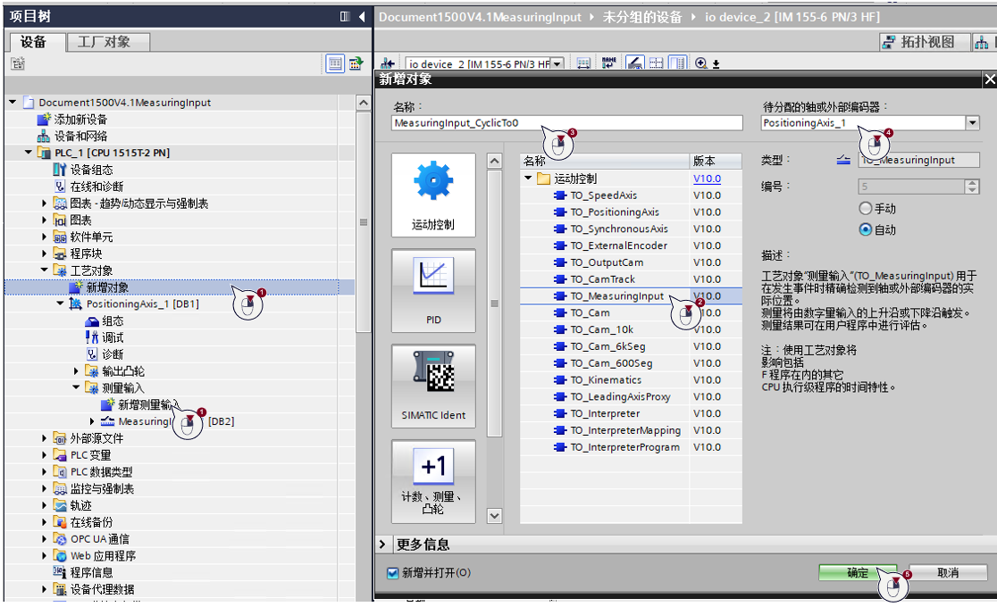
Task: Collapse PLC_1 [CPU 1515T-2 PN] node
Action: (28, 153)
